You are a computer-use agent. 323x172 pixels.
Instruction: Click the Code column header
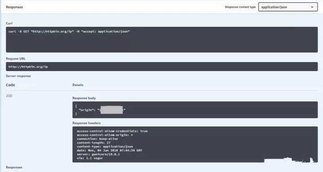10,85
